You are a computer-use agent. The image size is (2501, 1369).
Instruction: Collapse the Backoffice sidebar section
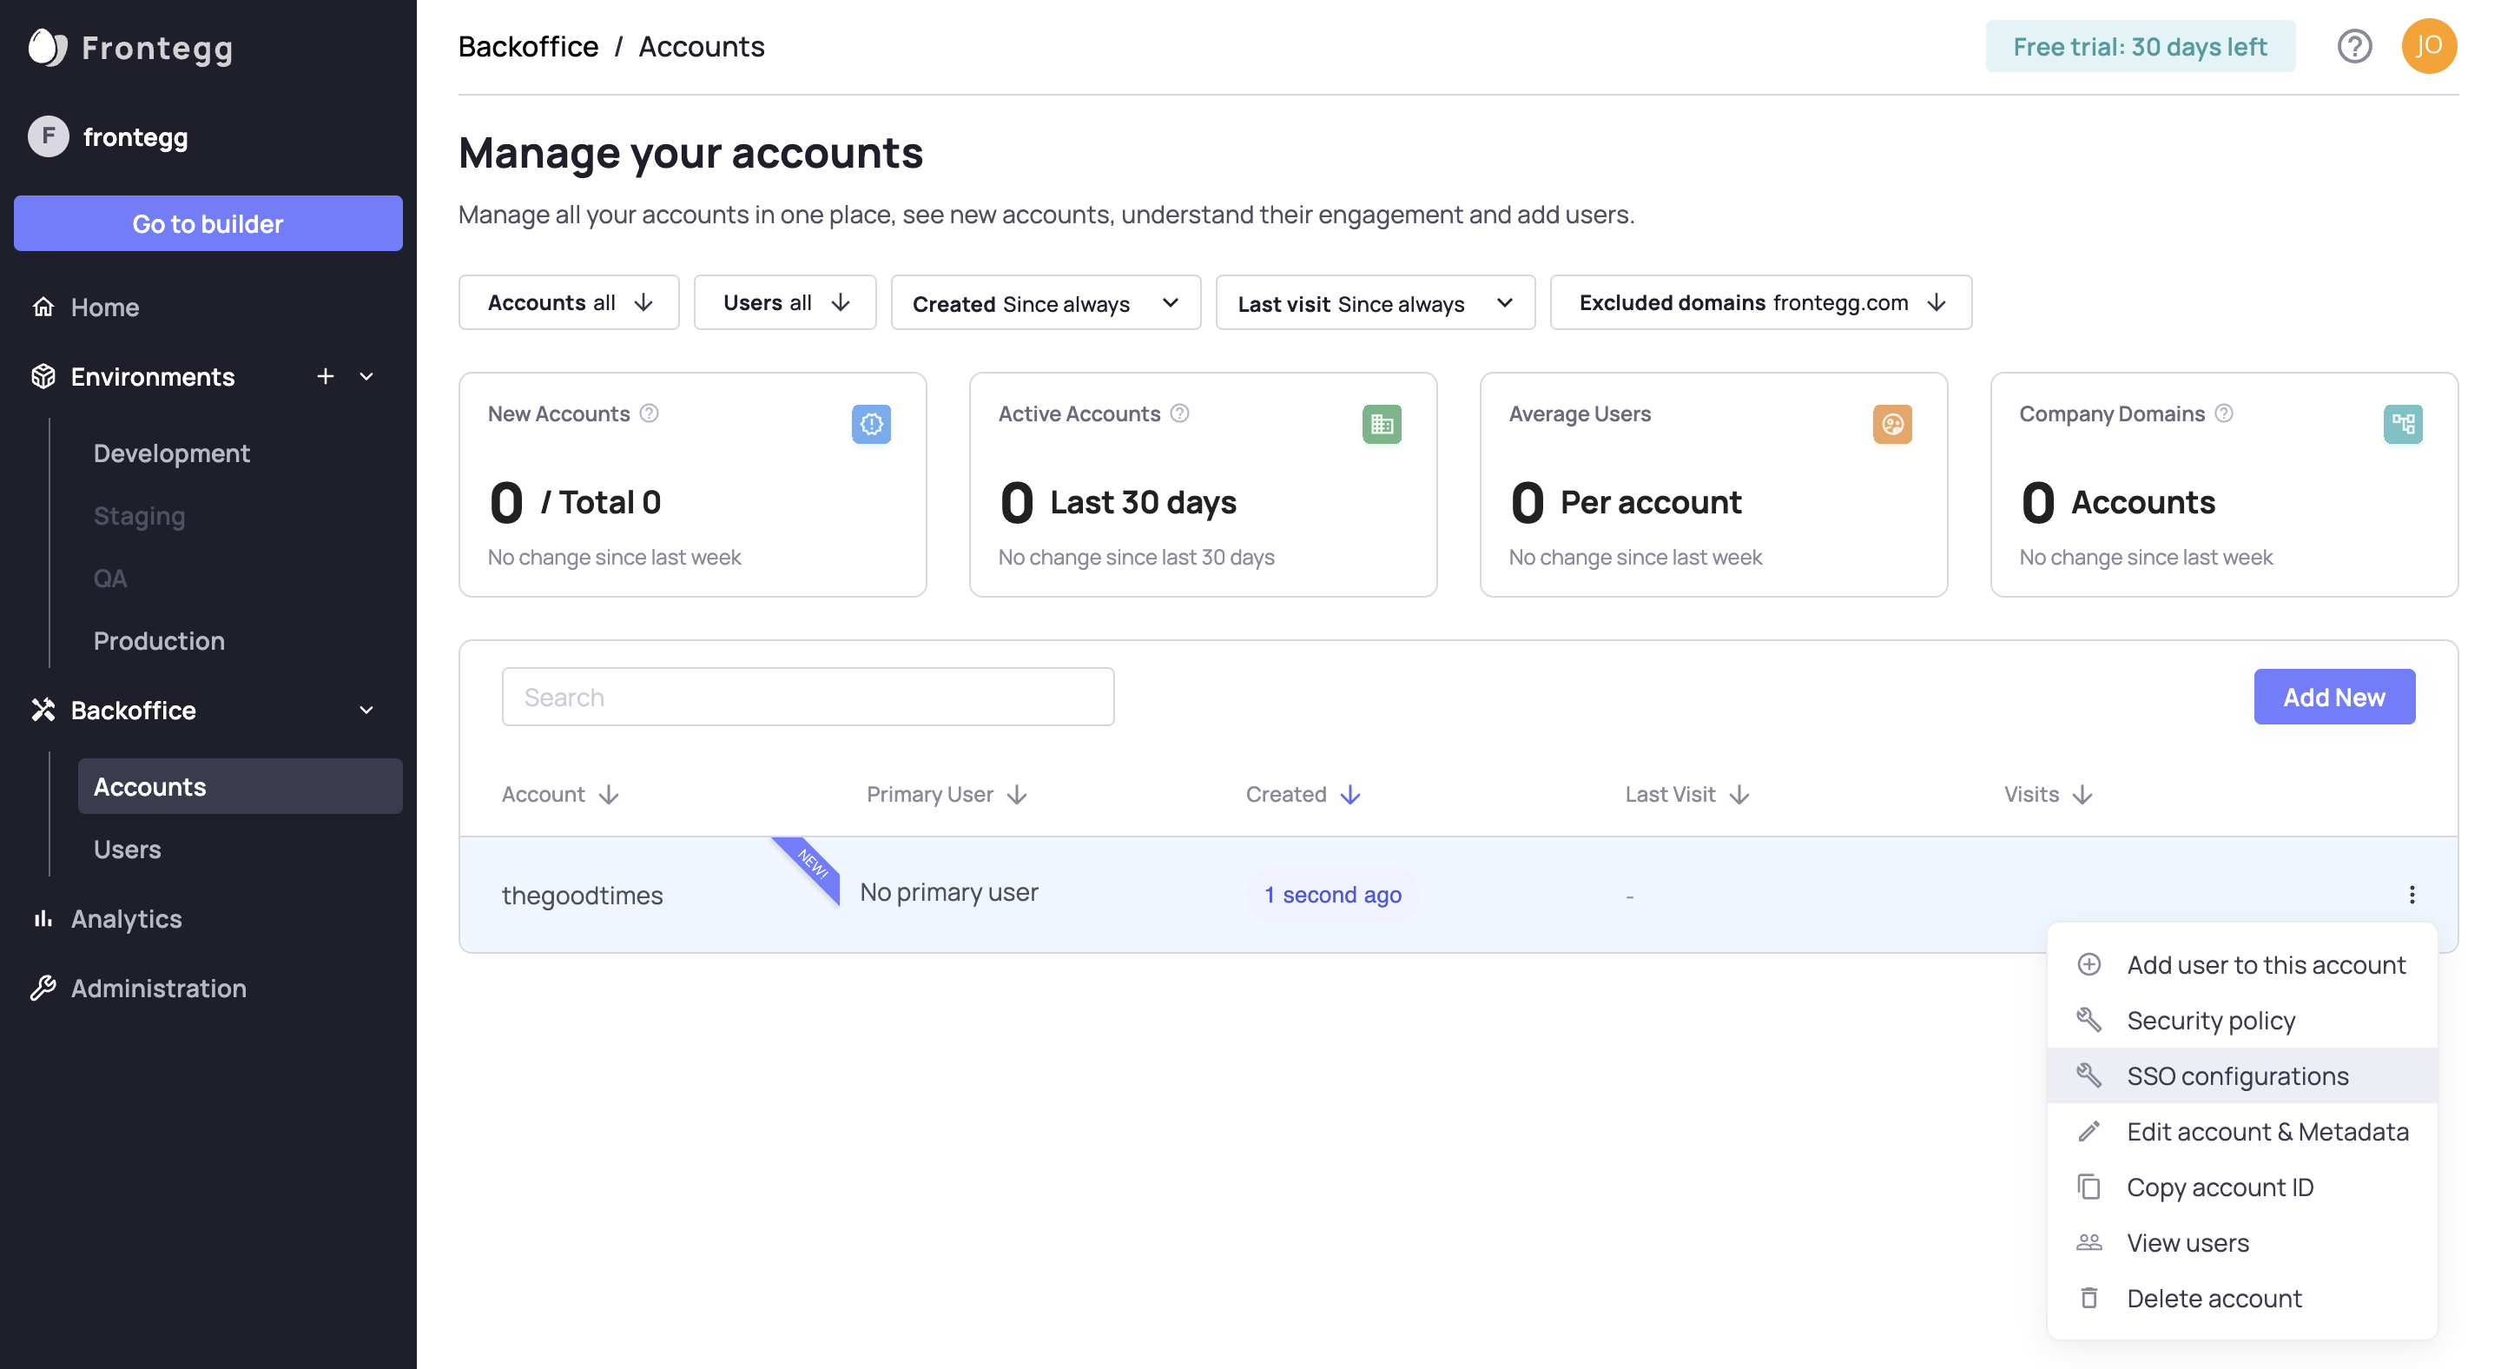point(366,710)
